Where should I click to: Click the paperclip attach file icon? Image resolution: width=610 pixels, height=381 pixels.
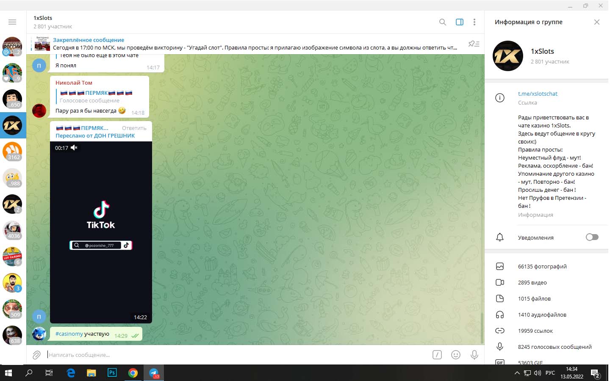click(37, 355)
